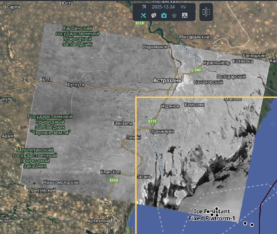Click the location pins icon

pyautogui.click(x=154, y=15)
